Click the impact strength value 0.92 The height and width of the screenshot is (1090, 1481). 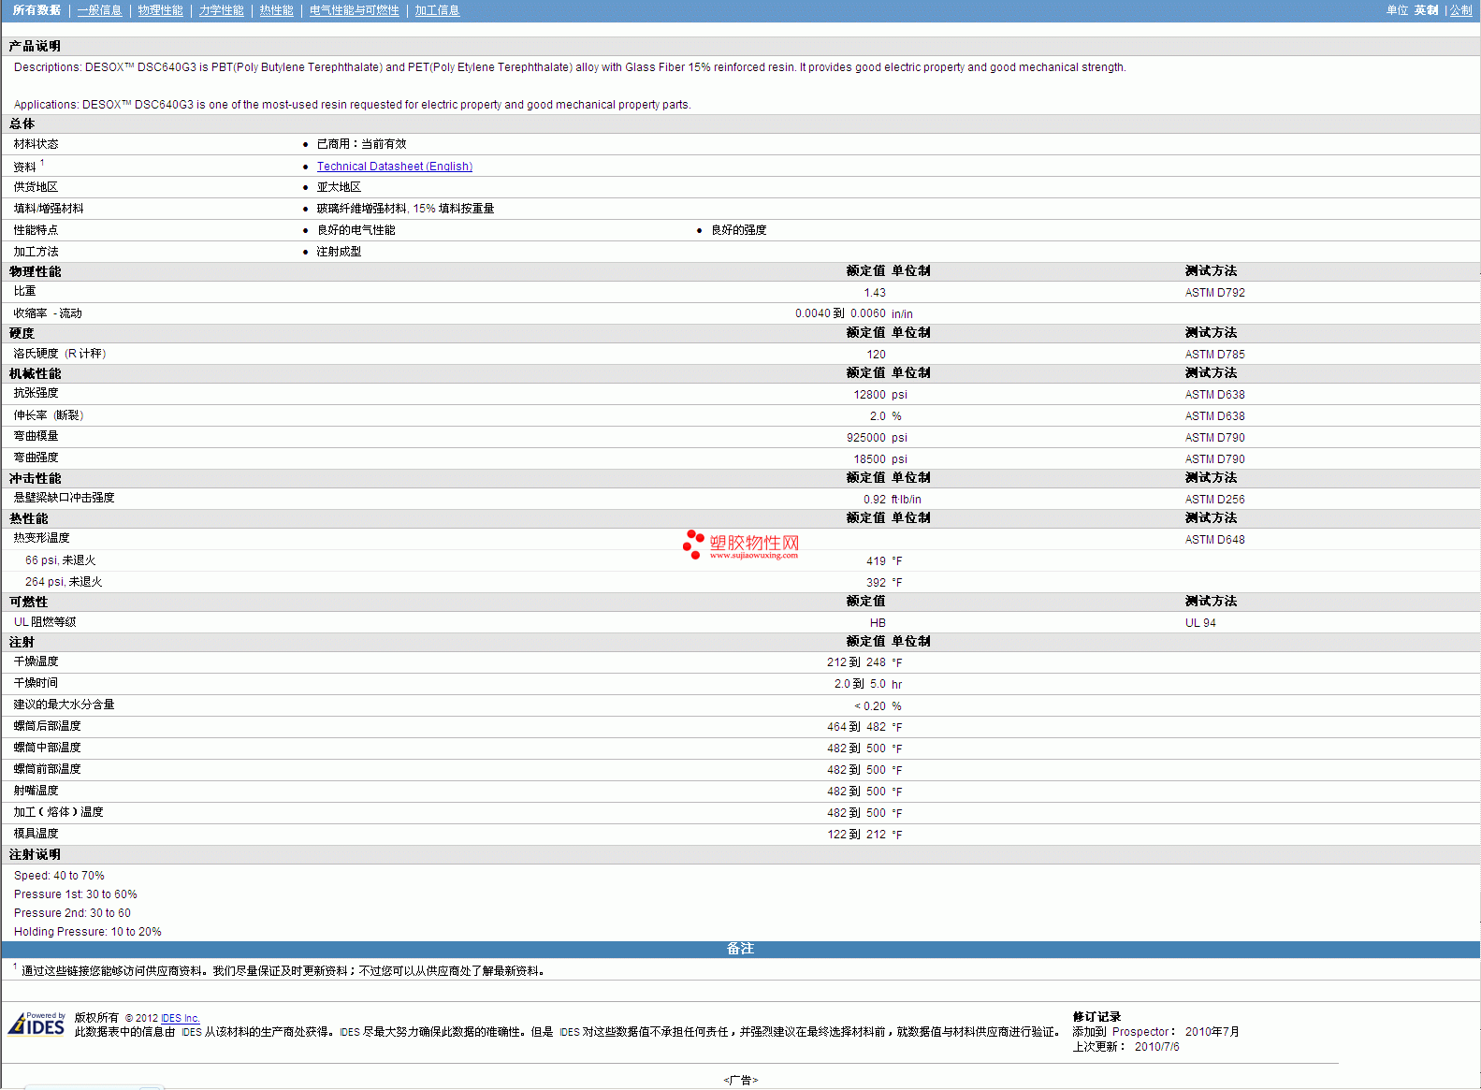tap(875, 500)
